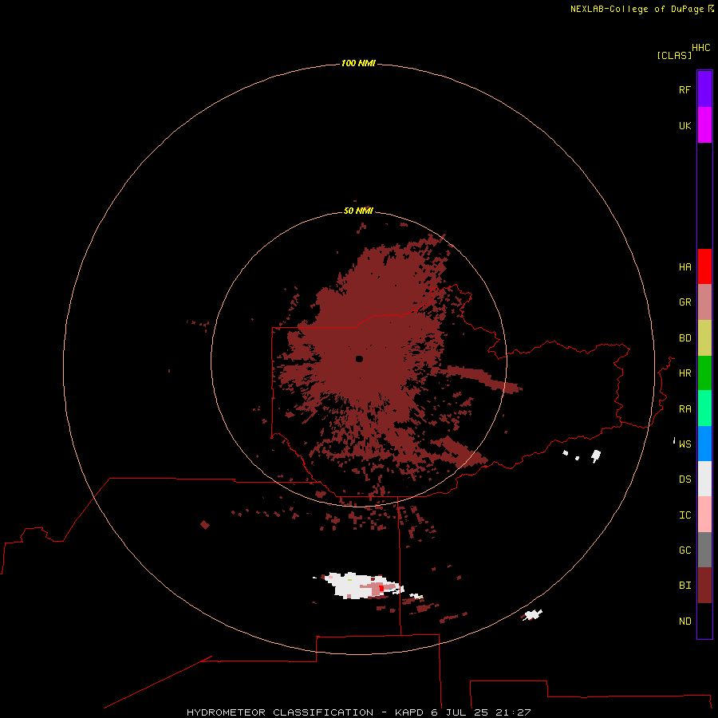Click the RA legend label

pyautogui.click(x=684, y=408)
